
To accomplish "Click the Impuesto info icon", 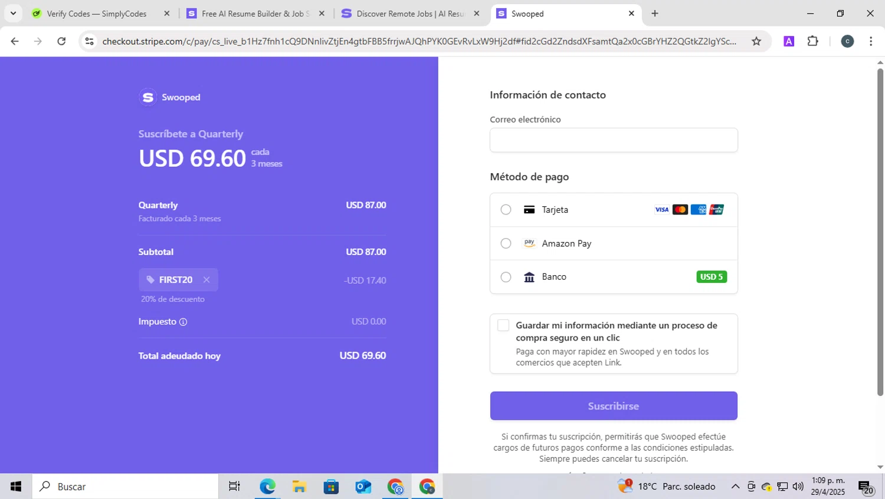I will pyautogui.click(x=183, y=322).
